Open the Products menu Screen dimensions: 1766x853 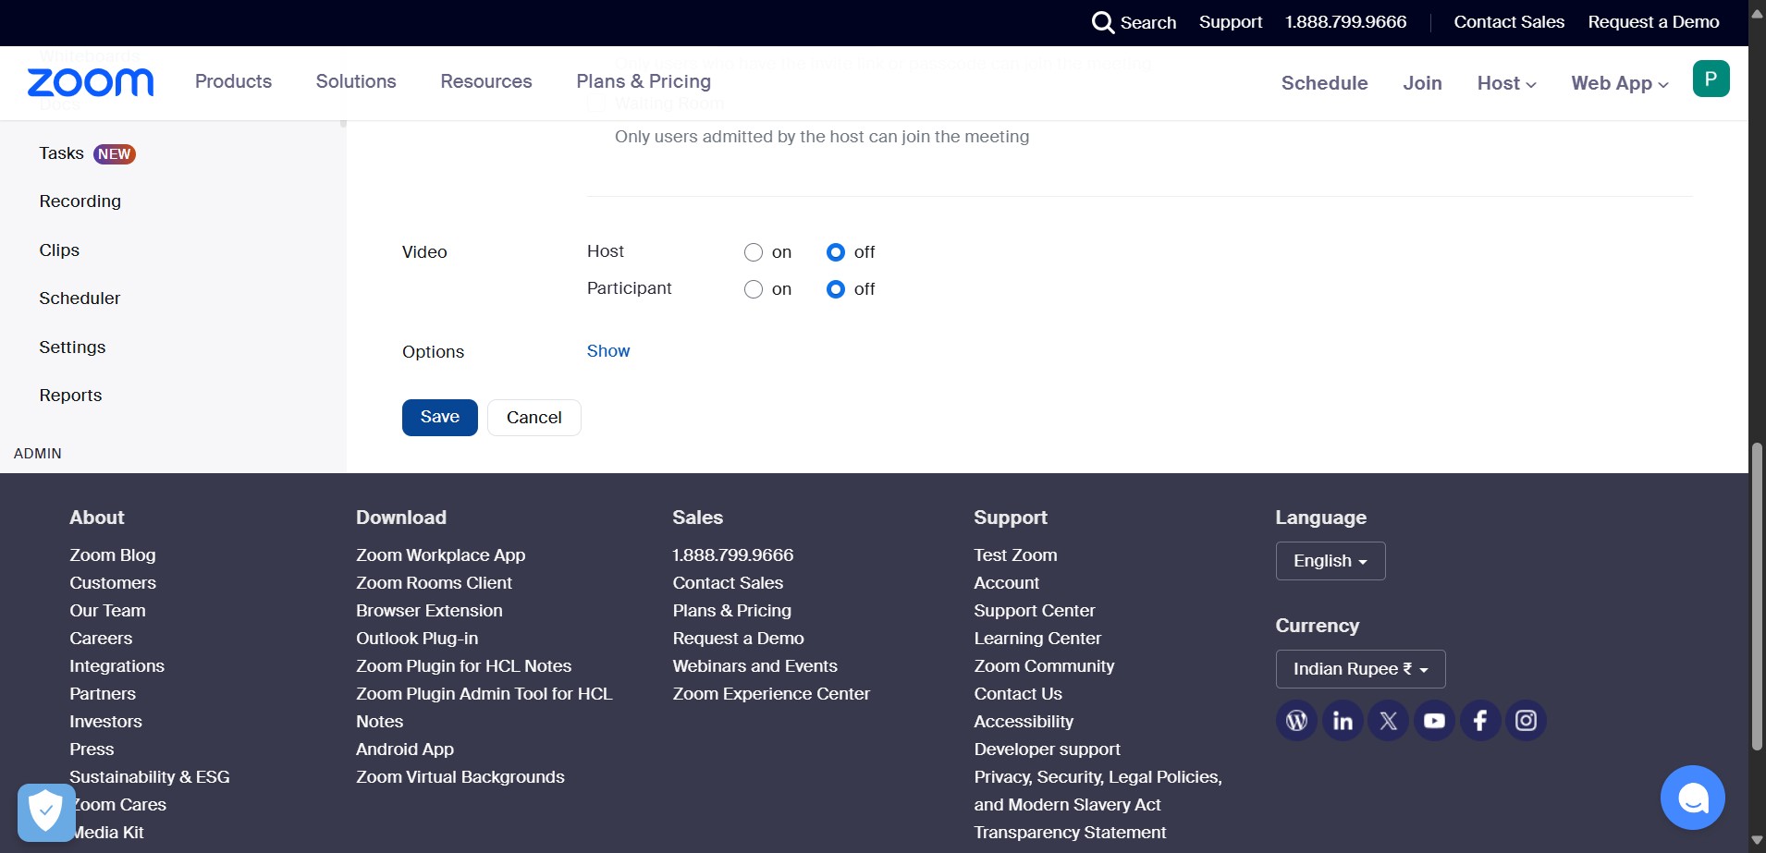(x=233, y=81)
